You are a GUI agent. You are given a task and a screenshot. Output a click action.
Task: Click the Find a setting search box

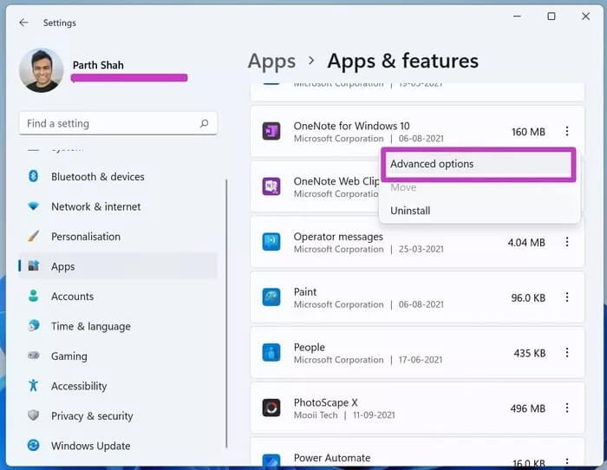pos(118,123)
